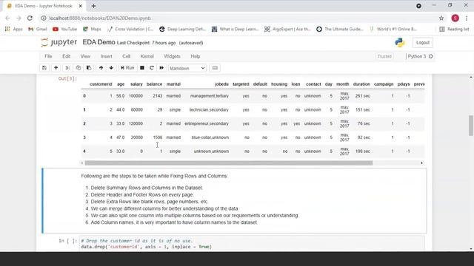Open the Gmail bookmark
Screen dimensions: 474x266
pos(38,29)
